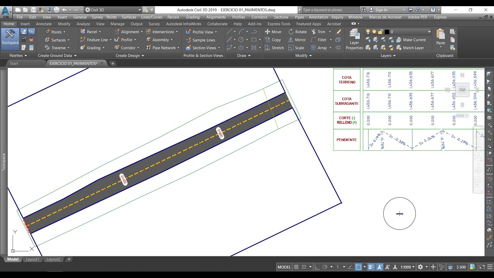Screen dimensions: 494x278
Task: Click the Assembly button
Action: coord(157,40)
